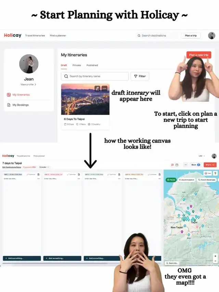Screen dimensions: 219x292
Task: Click the profile avatar in the top navigation bar
Action: click(211, 36)
